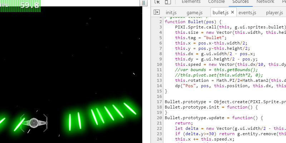Select the bullet.js file tab
This screenshot has width=286, height=143.
[x=221, y=13]
